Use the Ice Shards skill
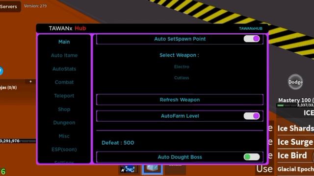Viewport: 314px width, 176px height. pyautogui.click(x=295, y=128)
